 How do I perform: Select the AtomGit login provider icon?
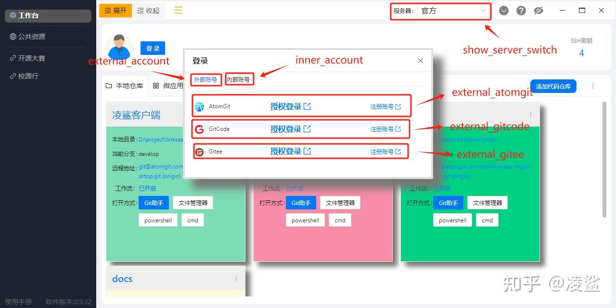(x=199, y=106)
